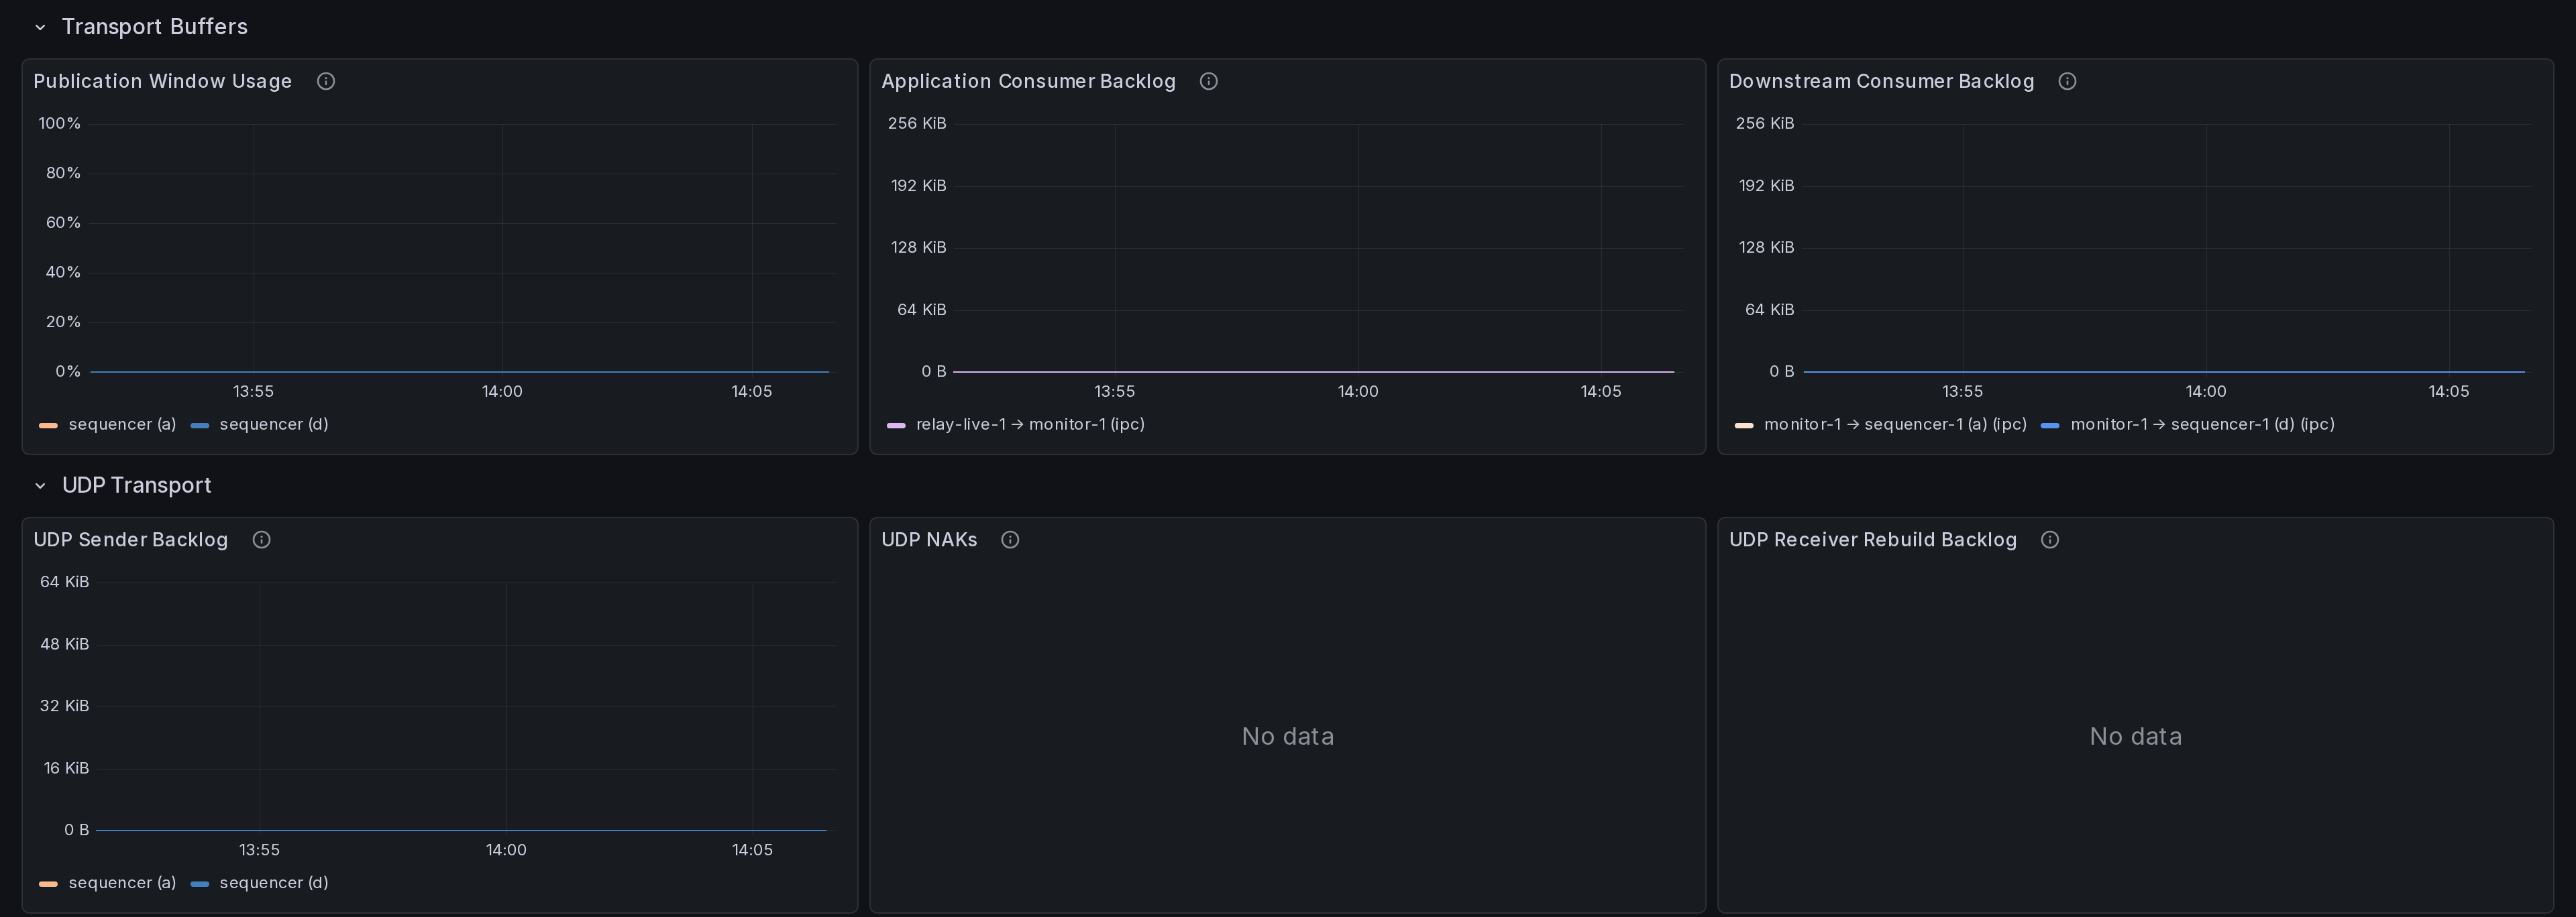Click 192 KiB axis label in Downstream Consumer Backlog
The width and height of the screenshot is (2576, 917).
tap(1766, 186)
